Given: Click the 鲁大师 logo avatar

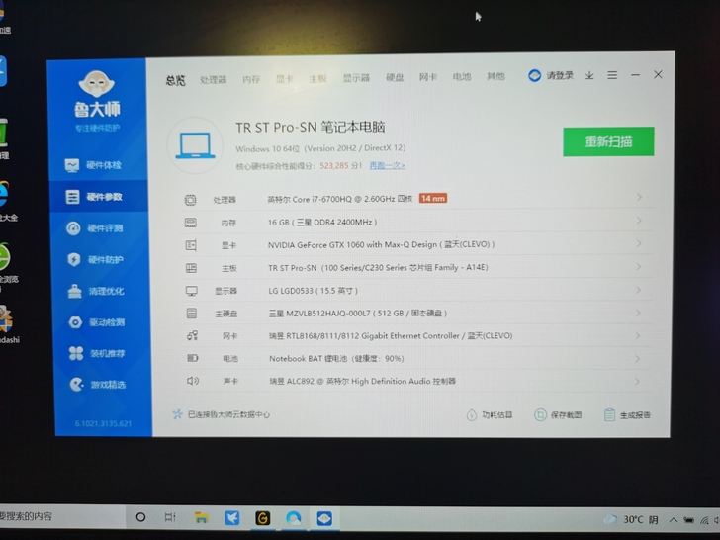Looking at the screenshot, I should pyautogui.click(x=97, y=84).
